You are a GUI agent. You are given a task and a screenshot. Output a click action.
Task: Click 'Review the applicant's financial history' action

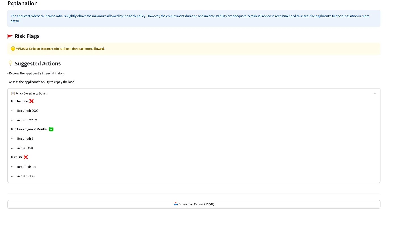pos(37,73)
